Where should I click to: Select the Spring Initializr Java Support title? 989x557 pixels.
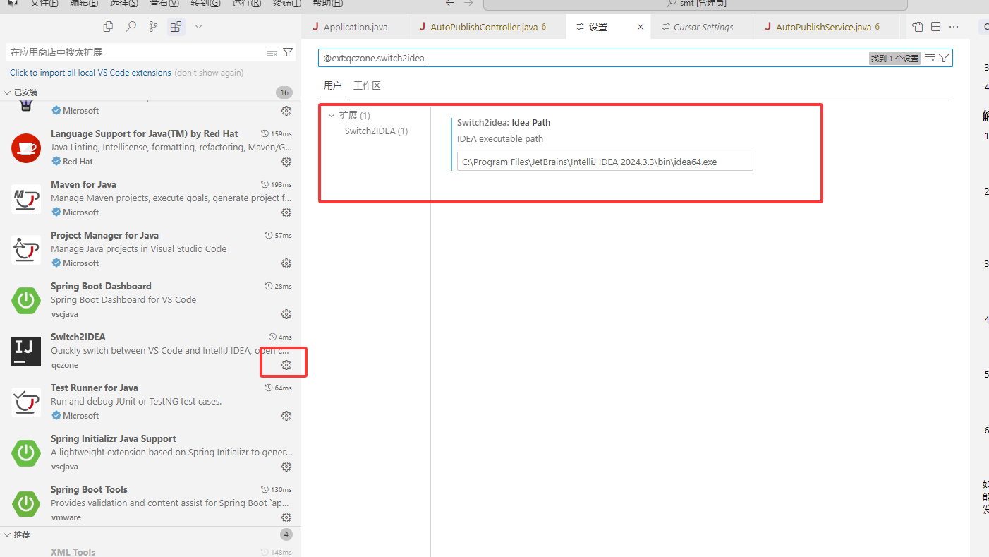pos(114,438)
